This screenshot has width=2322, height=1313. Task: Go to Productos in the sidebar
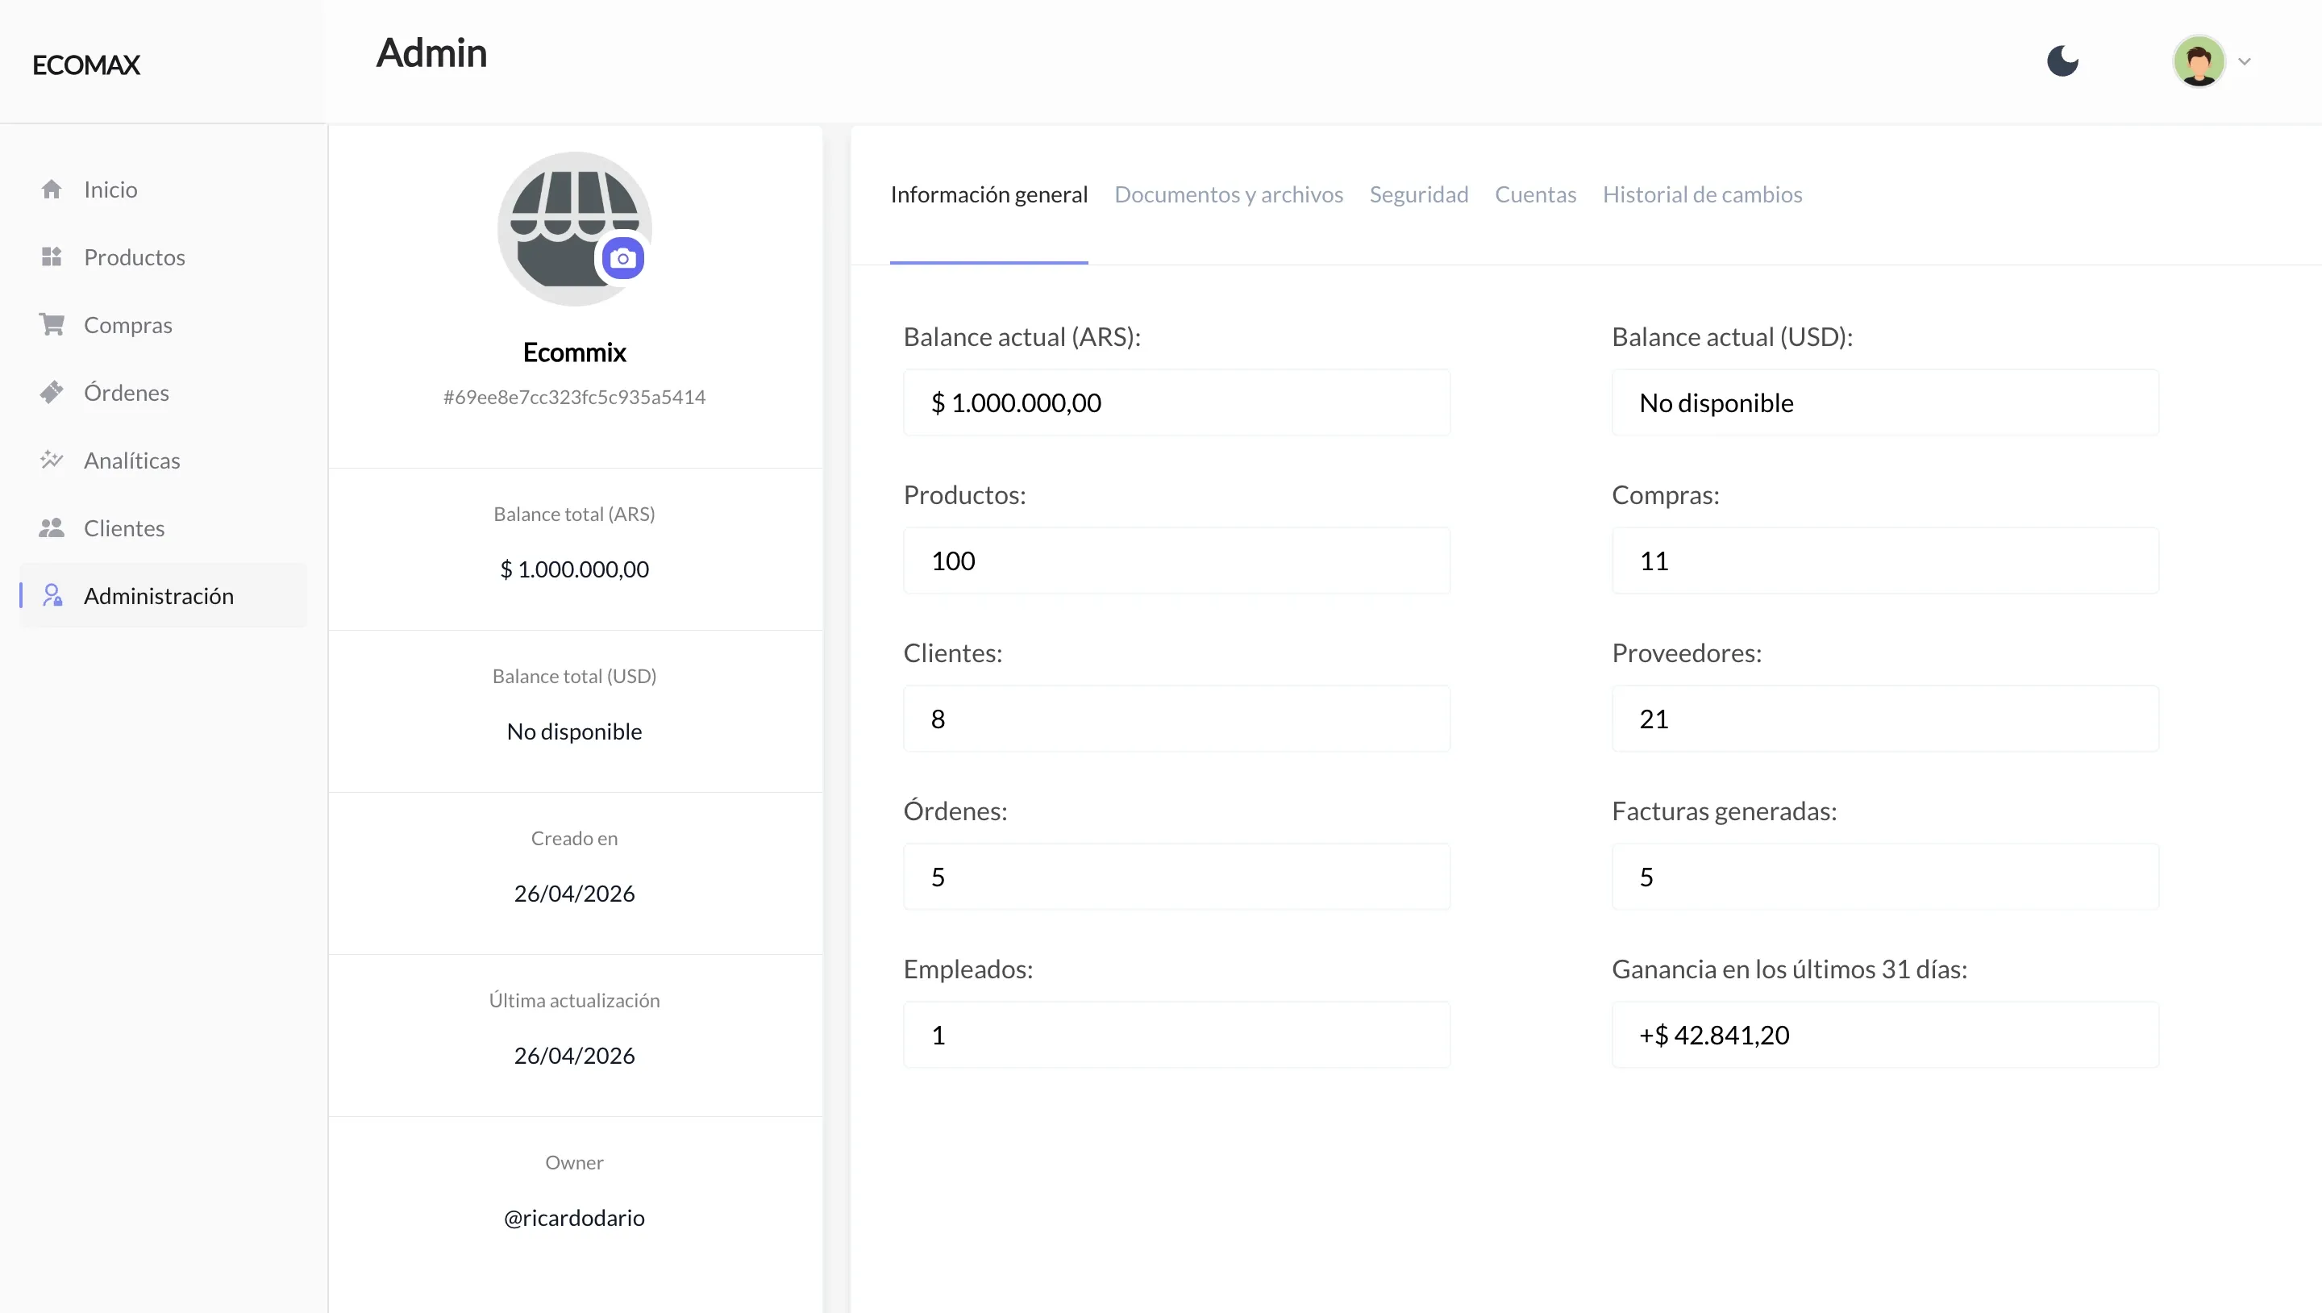pyautogui.click(x=163, y=257)
